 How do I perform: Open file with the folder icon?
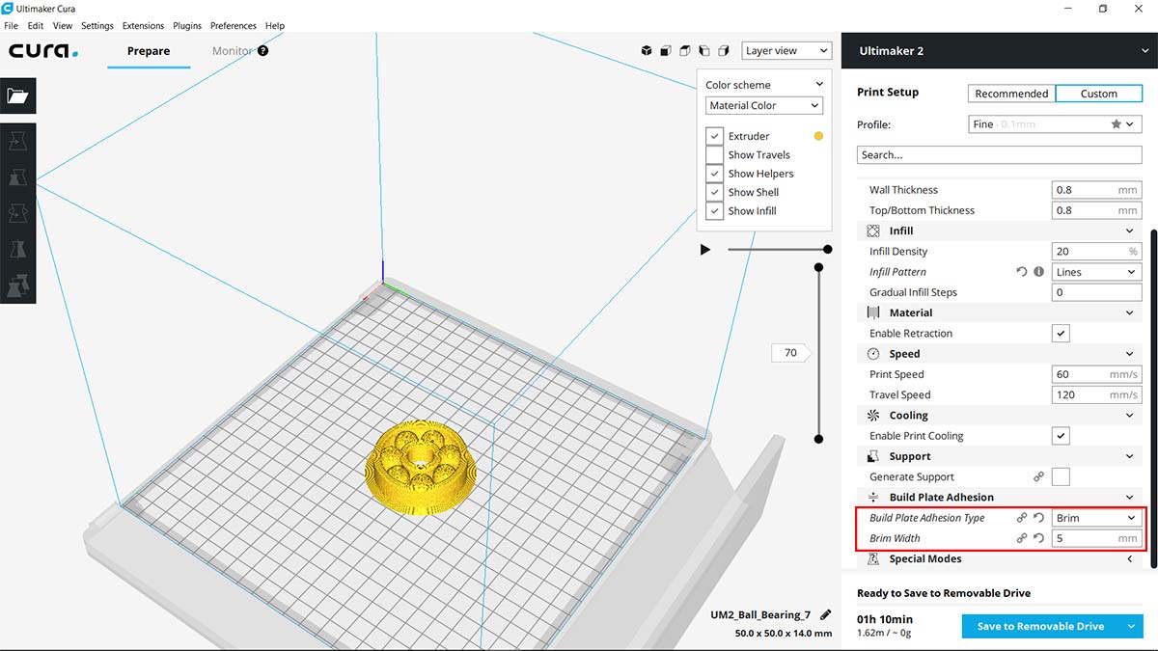[x=18, y=95]
